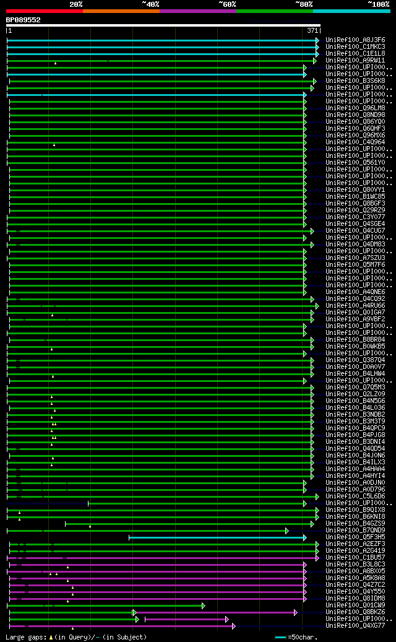Select the UniRef100_Q4SGE4 label
The width and height of the screenshot is (396, 642).
[x=355, y=224]
